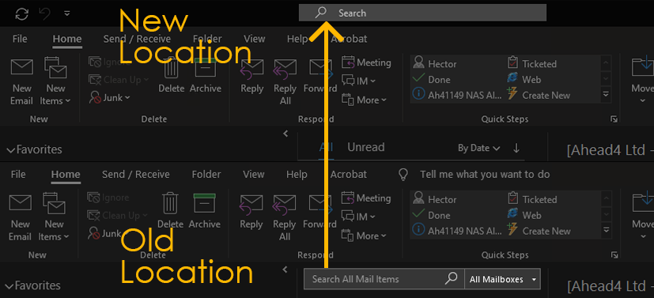Run the Web quick step in the lower ribbon
654x298 pixels.
(x=524, y=215)
